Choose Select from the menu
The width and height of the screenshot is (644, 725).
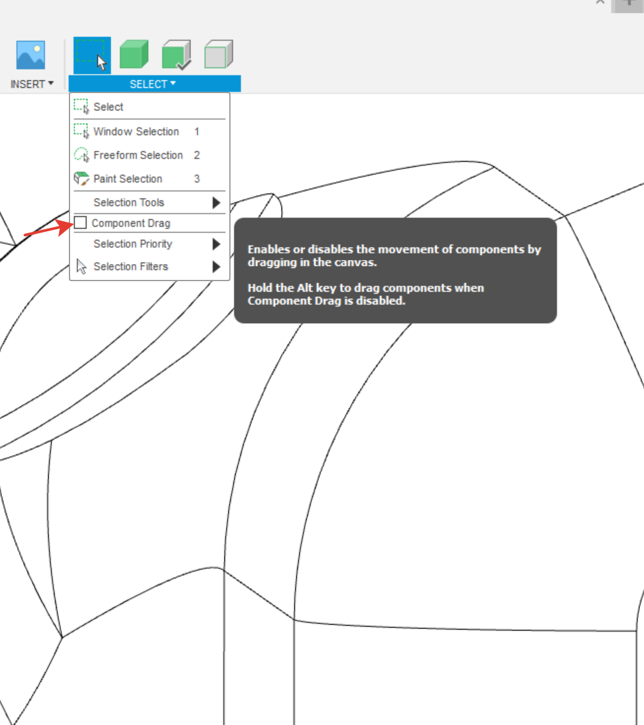[149, 107]
